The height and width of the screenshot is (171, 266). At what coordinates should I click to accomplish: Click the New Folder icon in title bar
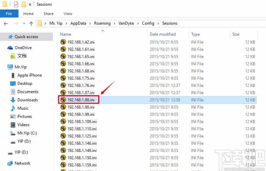click(24, 4)
